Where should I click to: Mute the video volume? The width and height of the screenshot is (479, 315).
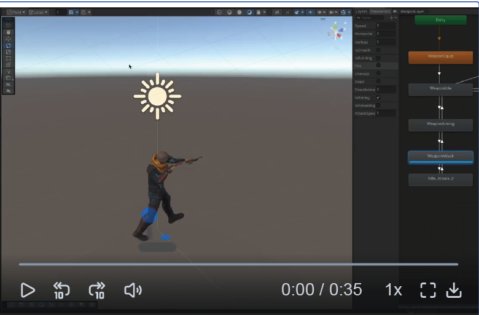[x=133, y=290]
